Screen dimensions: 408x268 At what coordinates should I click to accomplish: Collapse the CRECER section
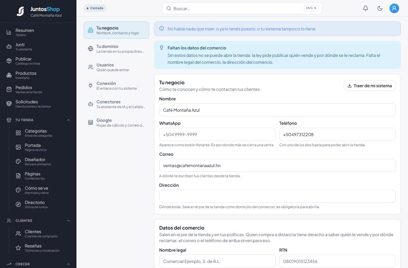(x=38, y=264)
